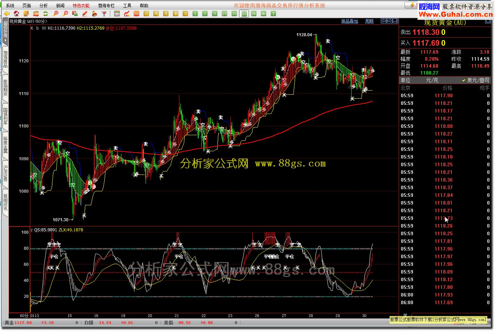This screenshot has width=495, height=331.
Task: Select the monthly (月) period icon
Action: 166,14
